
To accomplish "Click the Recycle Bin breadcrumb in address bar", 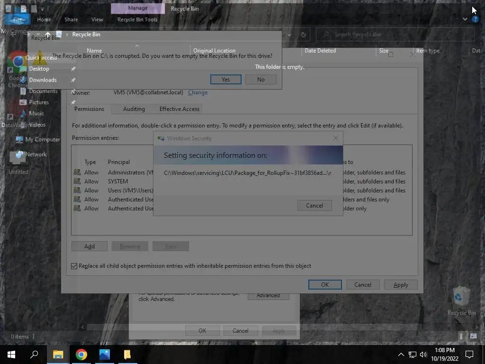I will pyautogui.click(x=86, y=34).
